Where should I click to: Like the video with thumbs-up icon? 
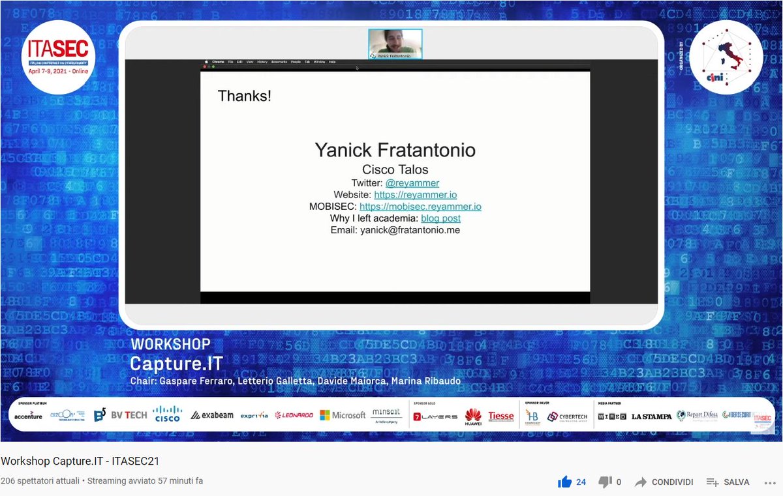[x=564, y=482]
